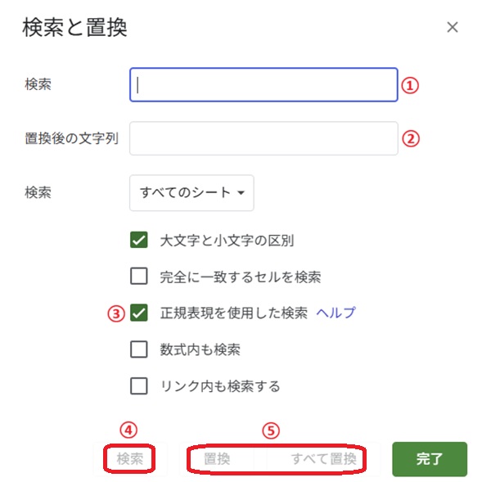Click the 検索と置換 dialog title
491x482 pixels.
[x=74, y=28]
